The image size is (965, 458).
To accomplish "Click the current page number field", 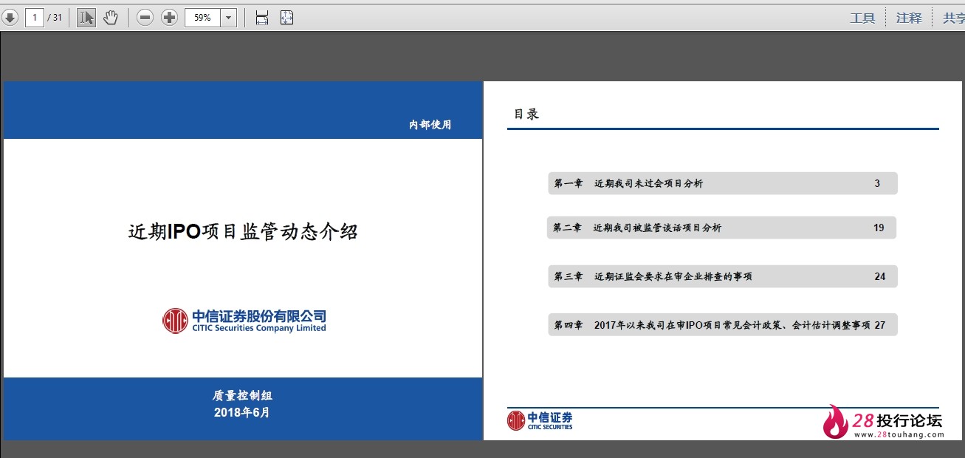I will [x=34, y=18].
